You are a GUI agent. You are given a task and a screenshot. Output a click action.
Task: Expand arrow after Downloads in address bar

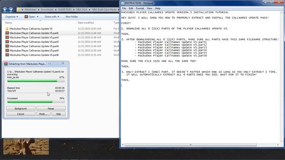[56, 9]
